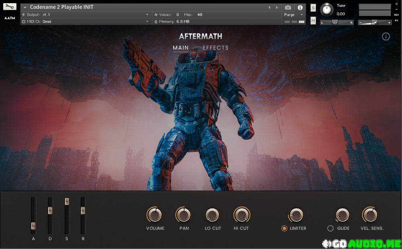Open the wrench edit mode icon
The image size is (402, 249).
click(x=10, y=7)
